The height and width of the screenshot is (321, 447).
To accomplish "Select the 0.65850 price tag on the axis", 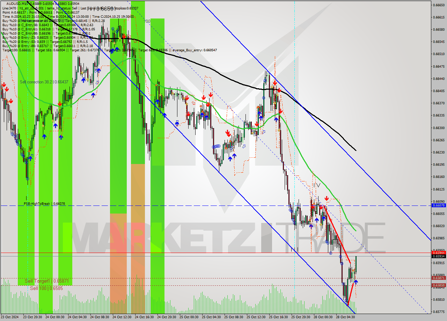I will click(x=439, y=285).
